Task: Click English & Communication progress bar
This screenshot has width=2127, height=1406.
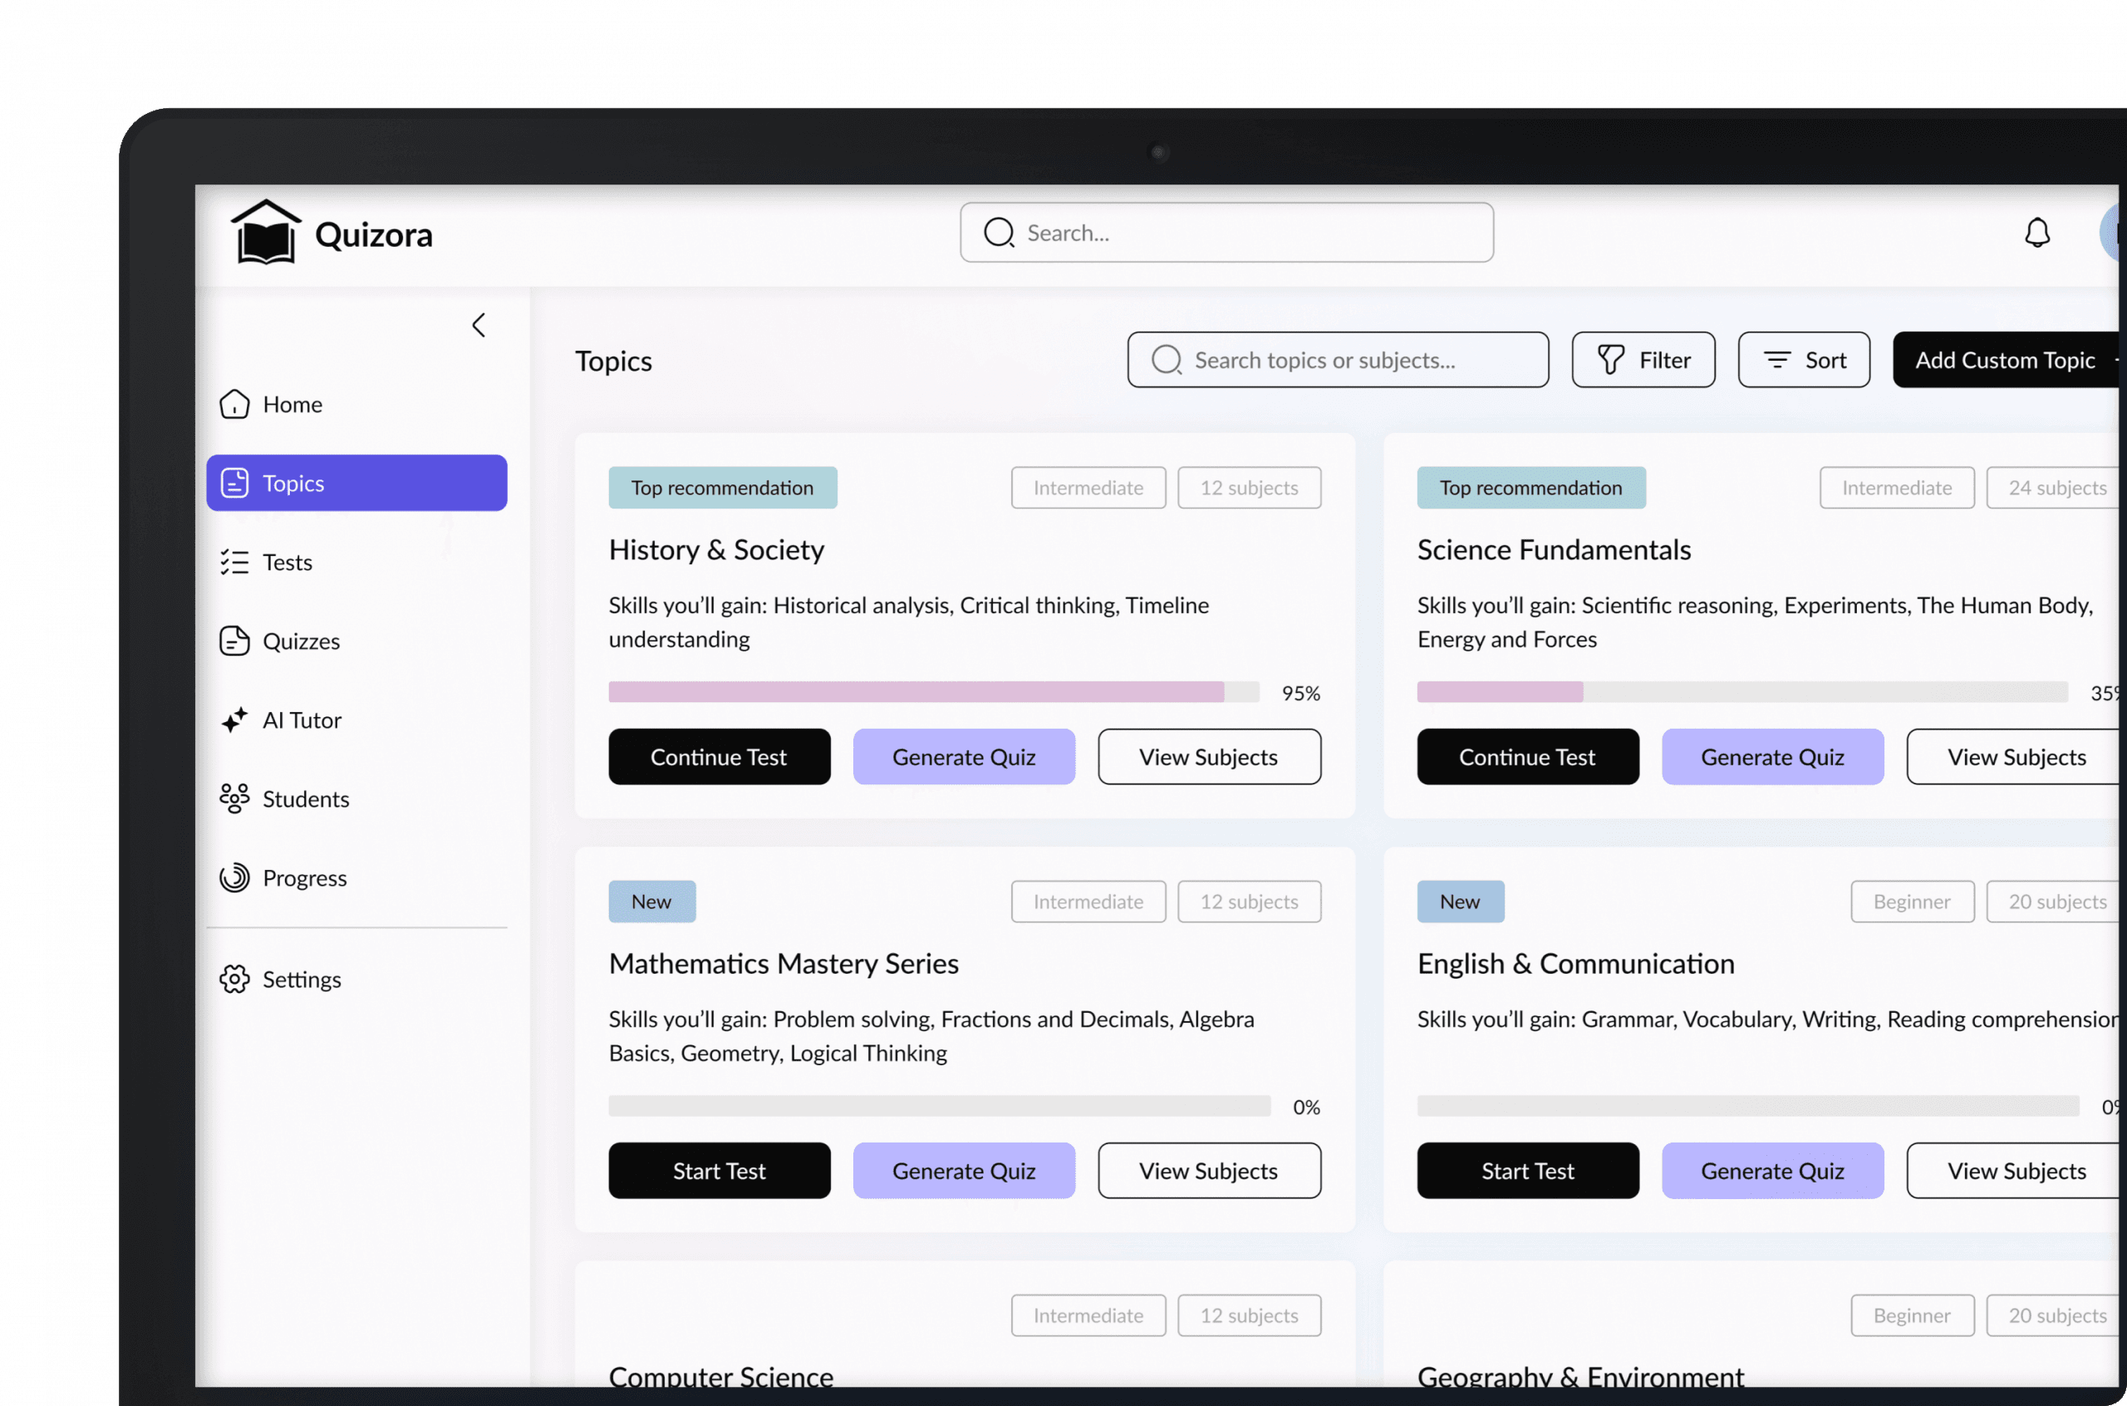Action: (1748, 1106)
